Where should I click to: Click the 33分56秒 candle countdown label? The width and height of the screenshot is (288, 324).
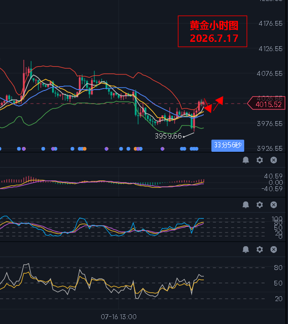pyautogui.click(x=228, y=145)
